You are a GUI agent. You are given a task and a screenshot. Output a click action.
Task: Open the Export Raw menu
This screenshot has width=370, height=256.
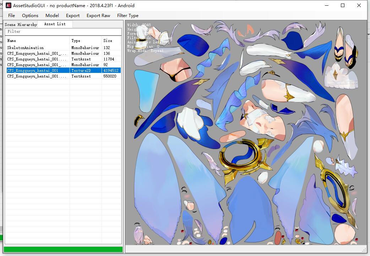(x=98, y=16)
